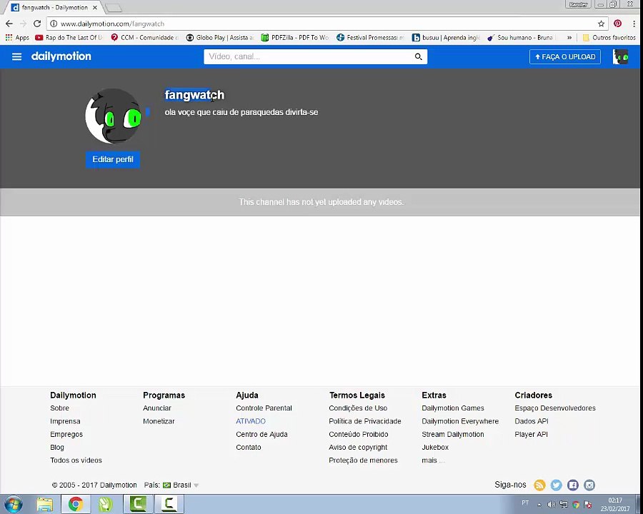Open the Player API link
643x514 pixels.
[531, 434]
